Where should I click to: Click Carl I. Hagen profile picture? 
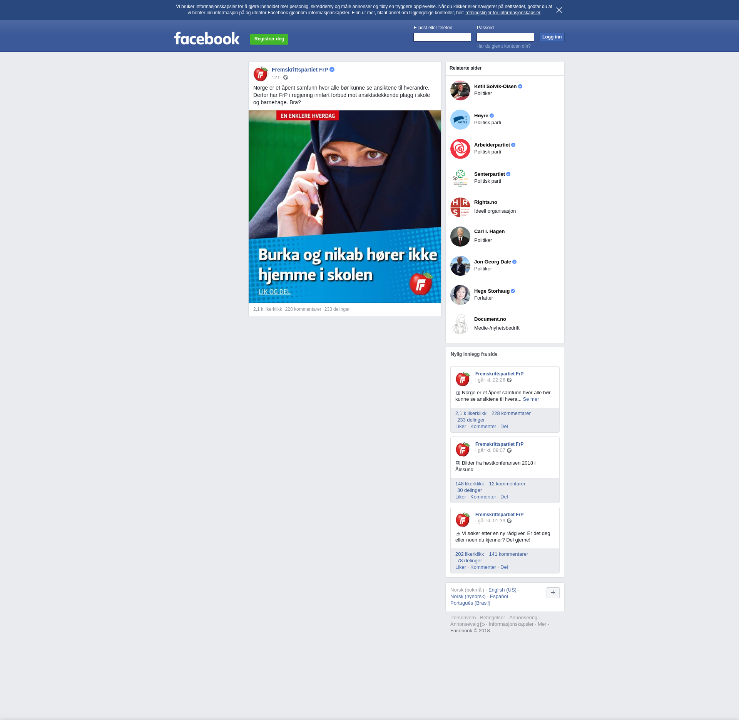point(460,237)
